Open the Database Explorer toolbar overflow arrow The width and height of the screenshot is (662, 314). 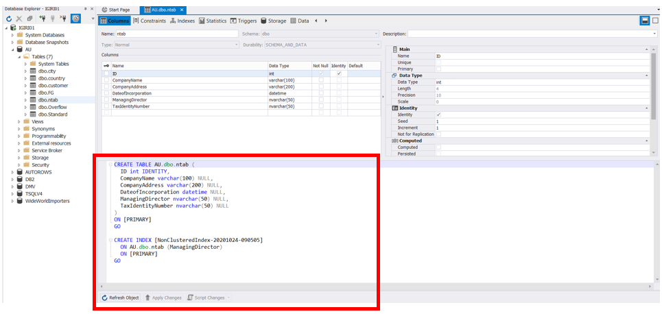93,19
